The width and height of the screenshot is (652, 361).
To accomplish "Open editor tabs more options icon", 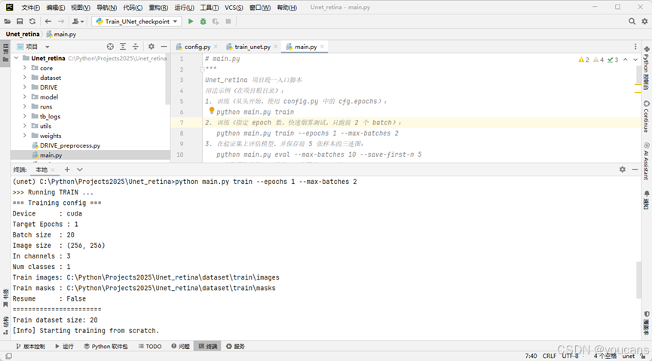I will coord(635,47).
